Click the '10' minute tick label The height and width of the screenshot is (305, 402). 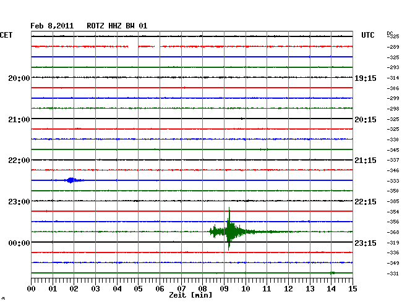point(246,289)
